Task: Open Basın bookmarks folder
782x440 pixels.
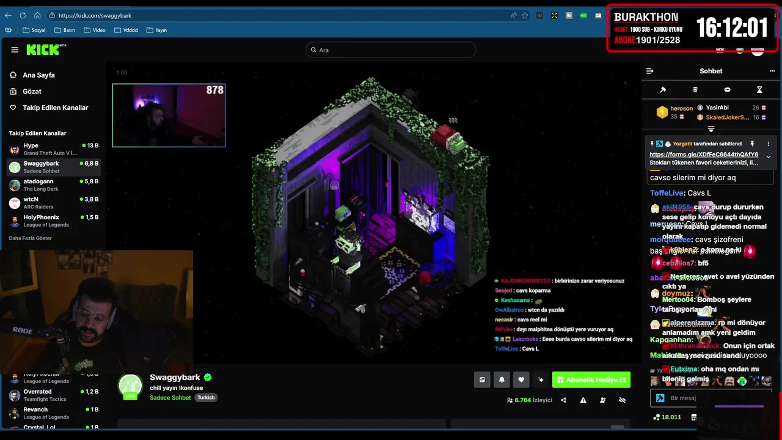Action: (x=65, y=30)
